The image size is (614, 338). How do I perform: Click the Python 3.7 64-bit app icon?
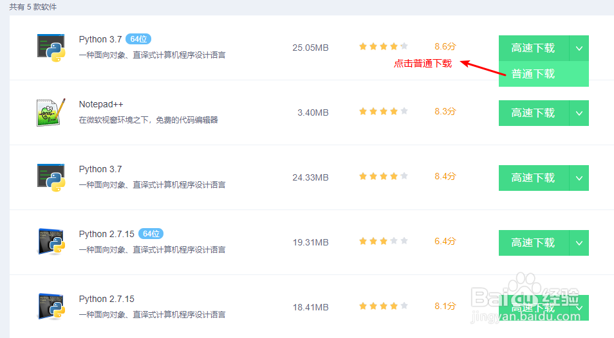pyautogui.click(x=51, y=48)
